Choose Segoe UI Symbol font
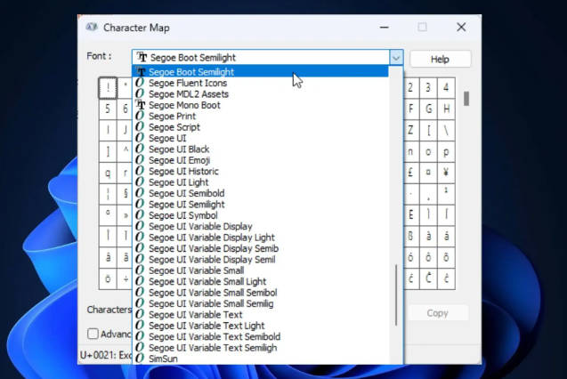Image resolution: width=567 pixels, height=379 pixels. 261,215
